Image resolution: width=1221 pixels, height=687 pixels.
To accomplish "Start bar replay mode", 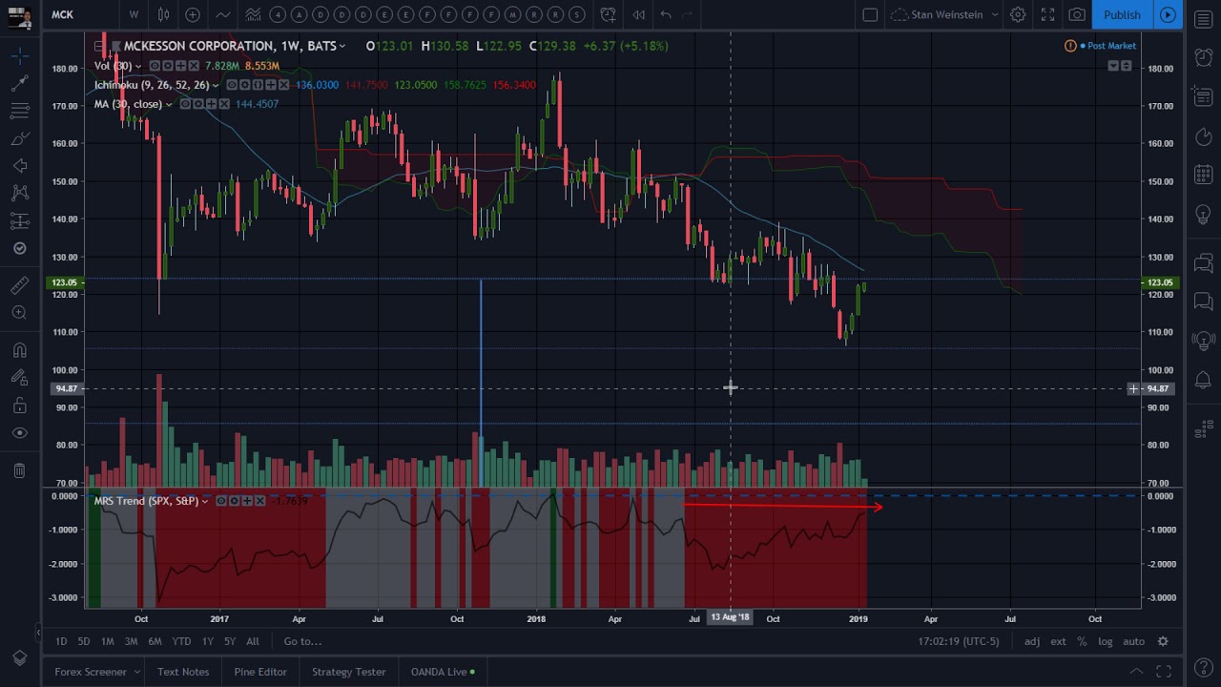I will pyautogui.click(x=638, y=14).
